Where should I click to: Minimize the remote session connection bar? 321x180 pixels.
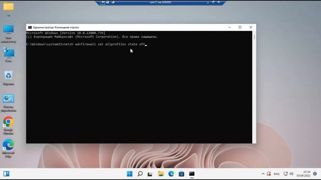208,2
